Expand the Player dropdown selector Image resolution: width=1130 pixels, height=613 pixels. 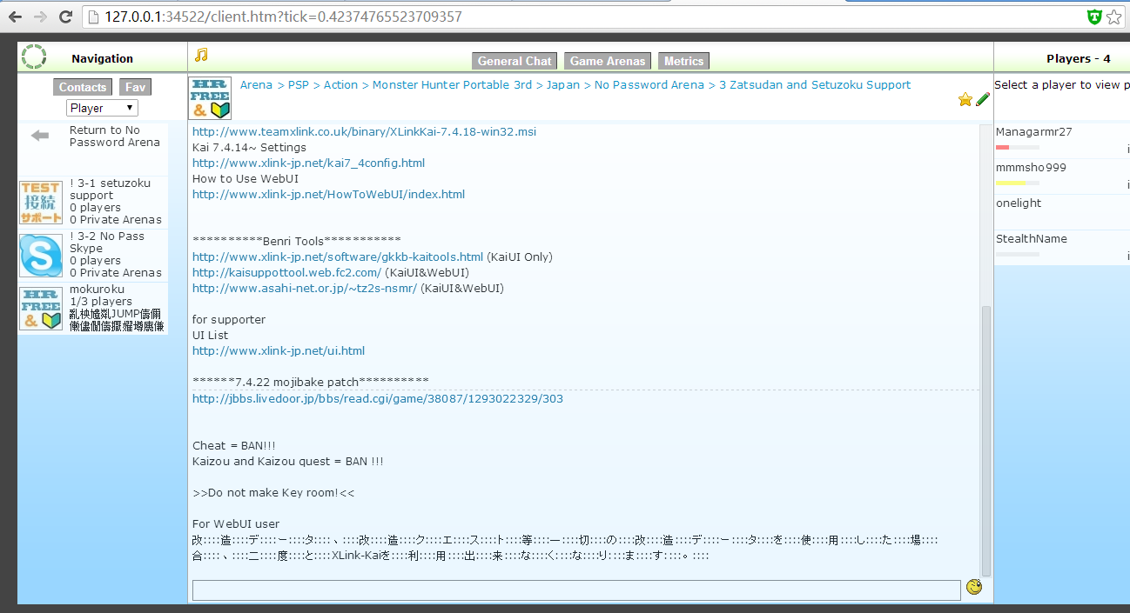pyautogui.click(x=102, y=108)
